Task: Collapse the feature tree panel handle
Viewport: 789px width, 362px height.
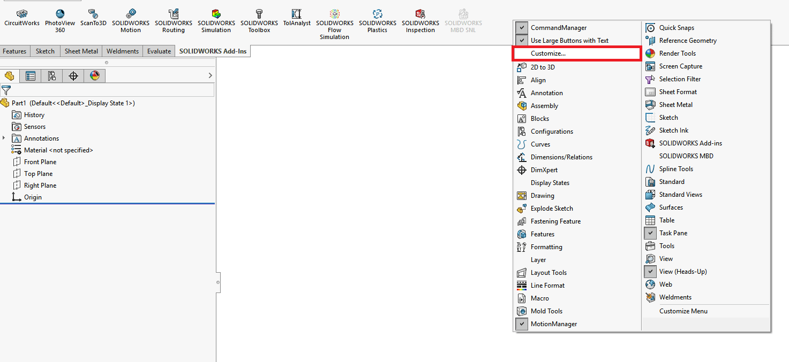Action: point(218,282)
